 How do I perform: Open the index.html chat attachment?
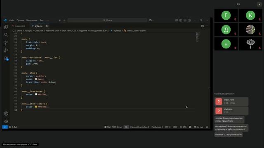pos(231,102)
